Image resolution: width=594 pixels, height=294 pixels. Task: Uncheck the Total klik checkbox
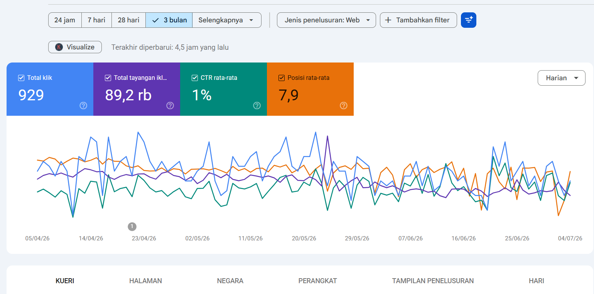click(21, 78)
